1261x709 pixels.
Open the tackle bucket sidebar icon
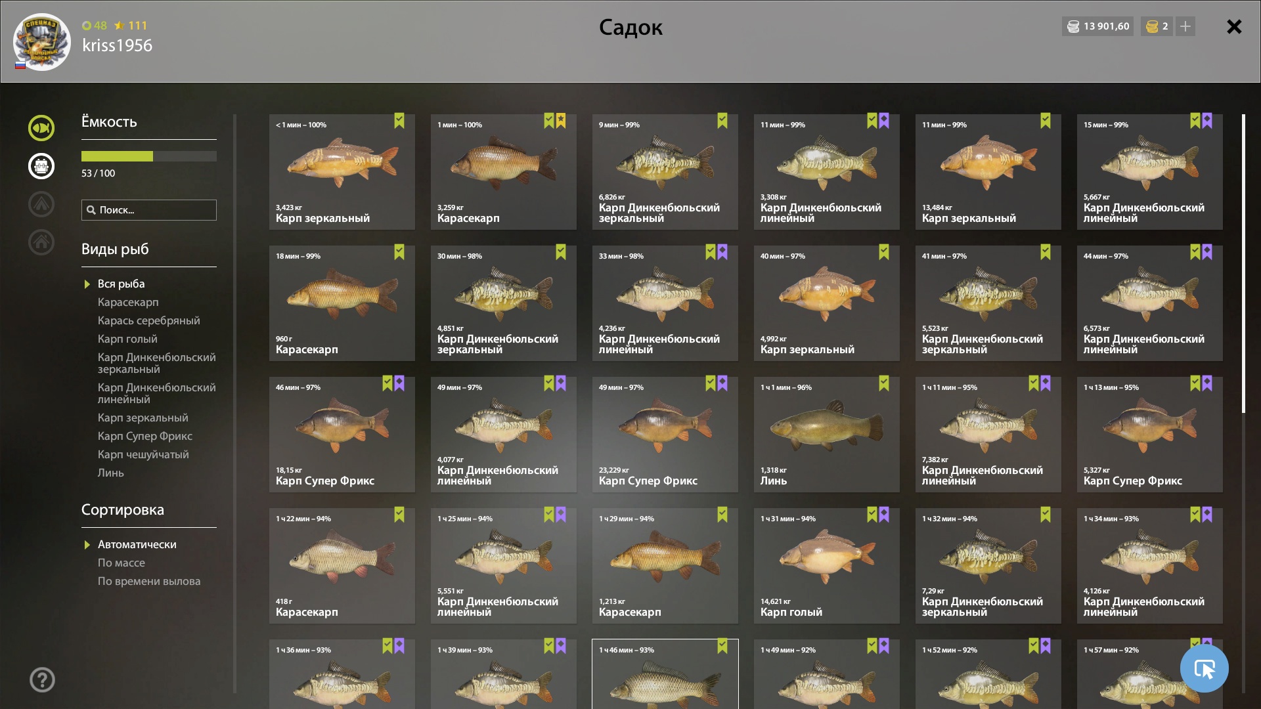(x=41, y=166)
